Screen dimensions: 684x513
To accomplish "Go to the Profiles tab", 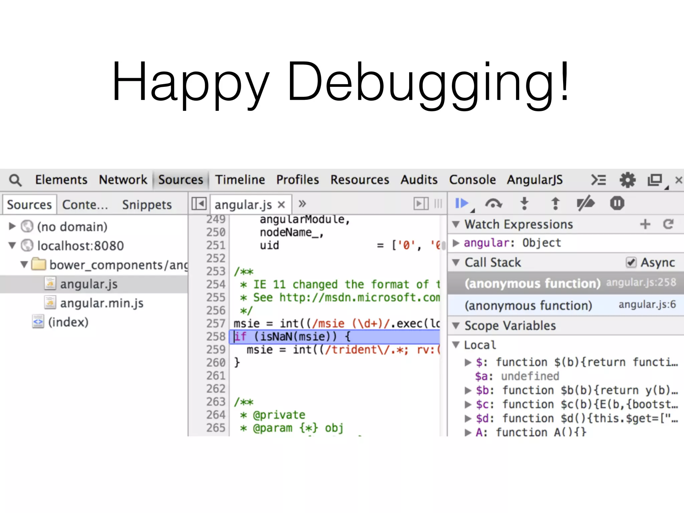I will click(297, 180).
